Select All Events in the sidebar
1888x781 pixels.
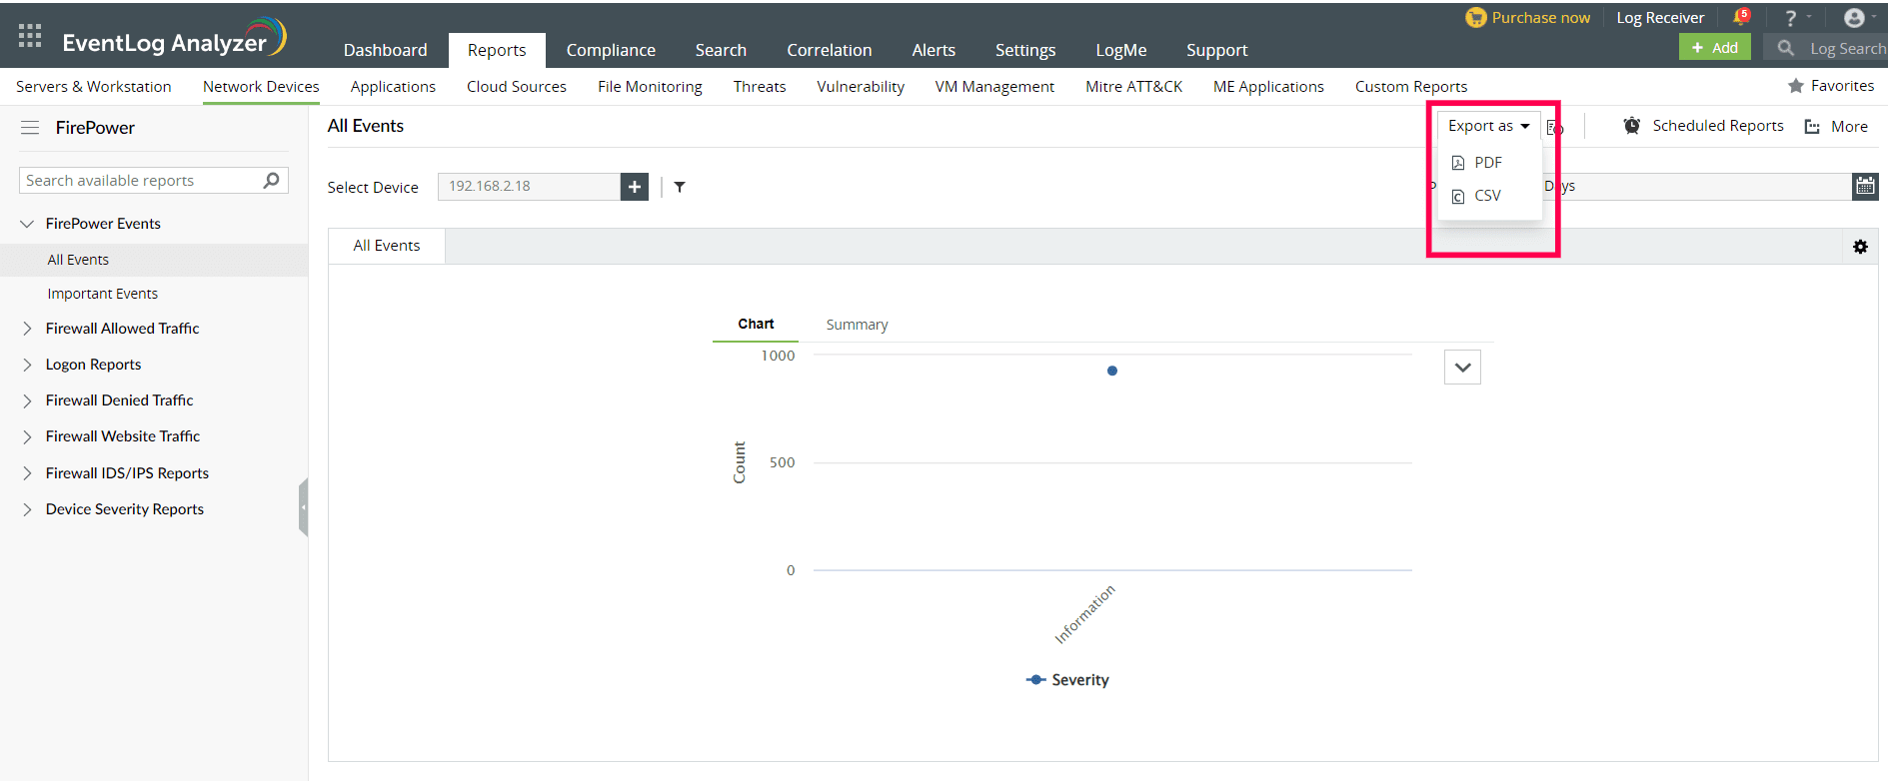click(78, 260)
